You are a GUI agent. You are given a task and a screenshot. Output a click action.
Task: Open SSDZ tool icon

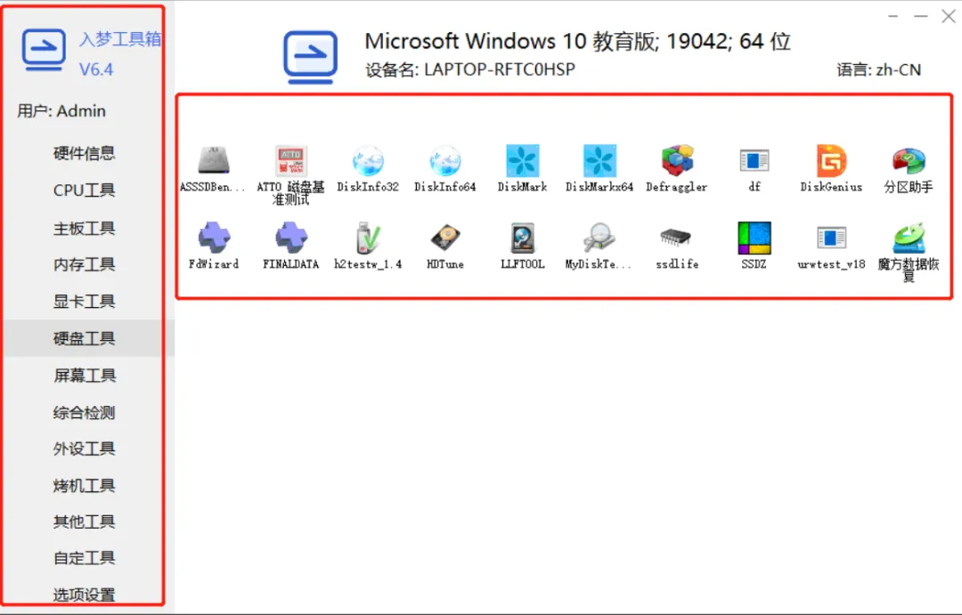click(754, 238)
